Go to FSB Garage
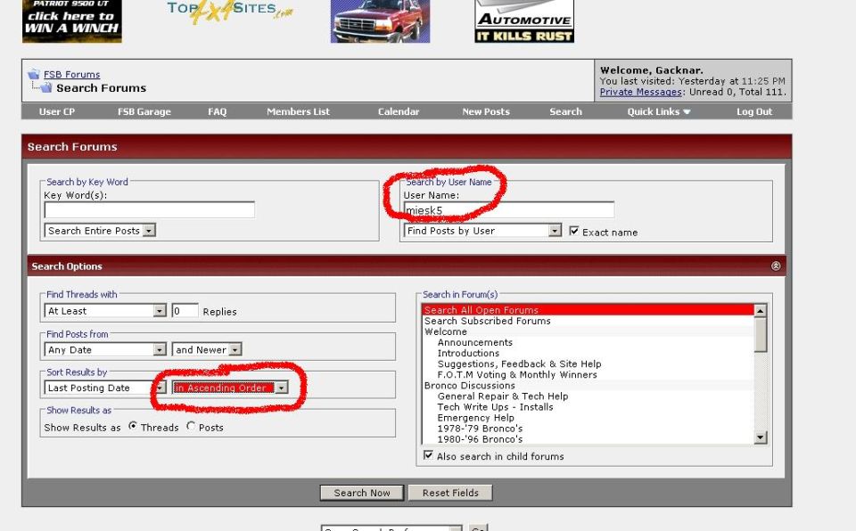 pyautogui.click(x=144, y=111)
